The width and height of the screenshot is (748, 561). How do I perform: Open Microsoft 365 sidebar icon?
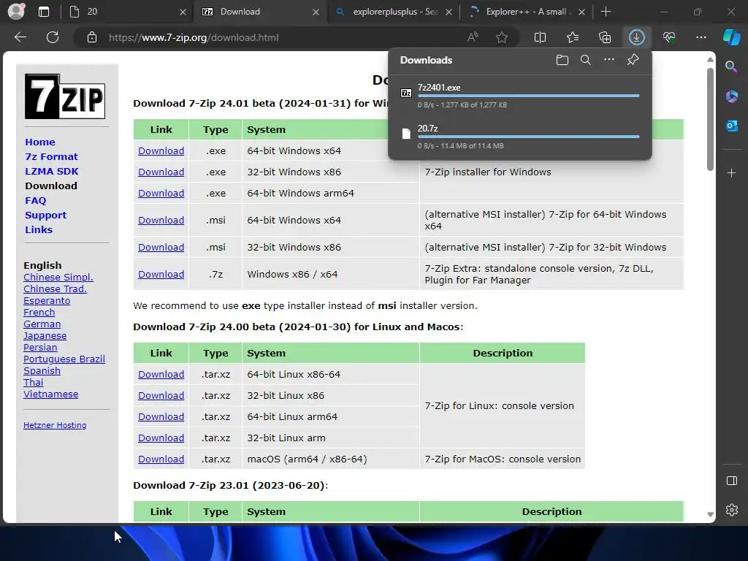pyautogui.click(x=731, y=96)
